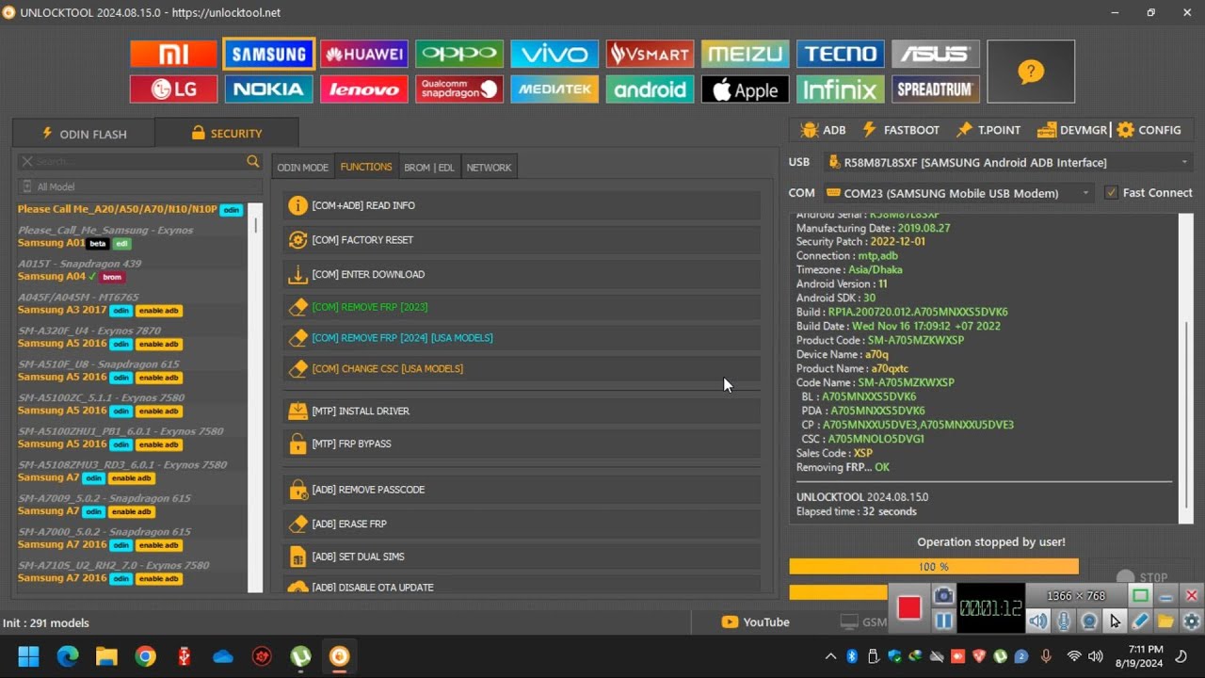
Task: Toggle the Fast Connect checkbox
Action: coord(1112,192)
